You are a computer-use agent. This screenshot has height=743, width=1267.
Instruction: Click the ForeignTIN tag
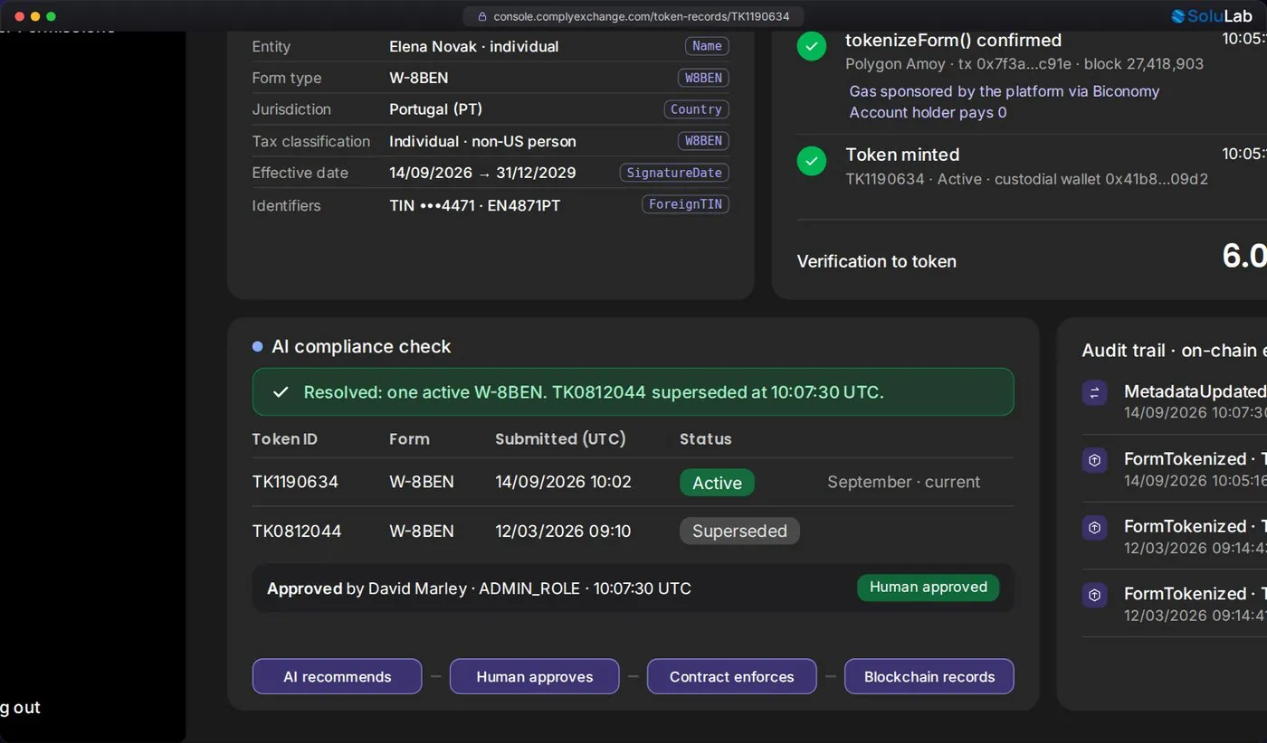[x=685, y=204]
